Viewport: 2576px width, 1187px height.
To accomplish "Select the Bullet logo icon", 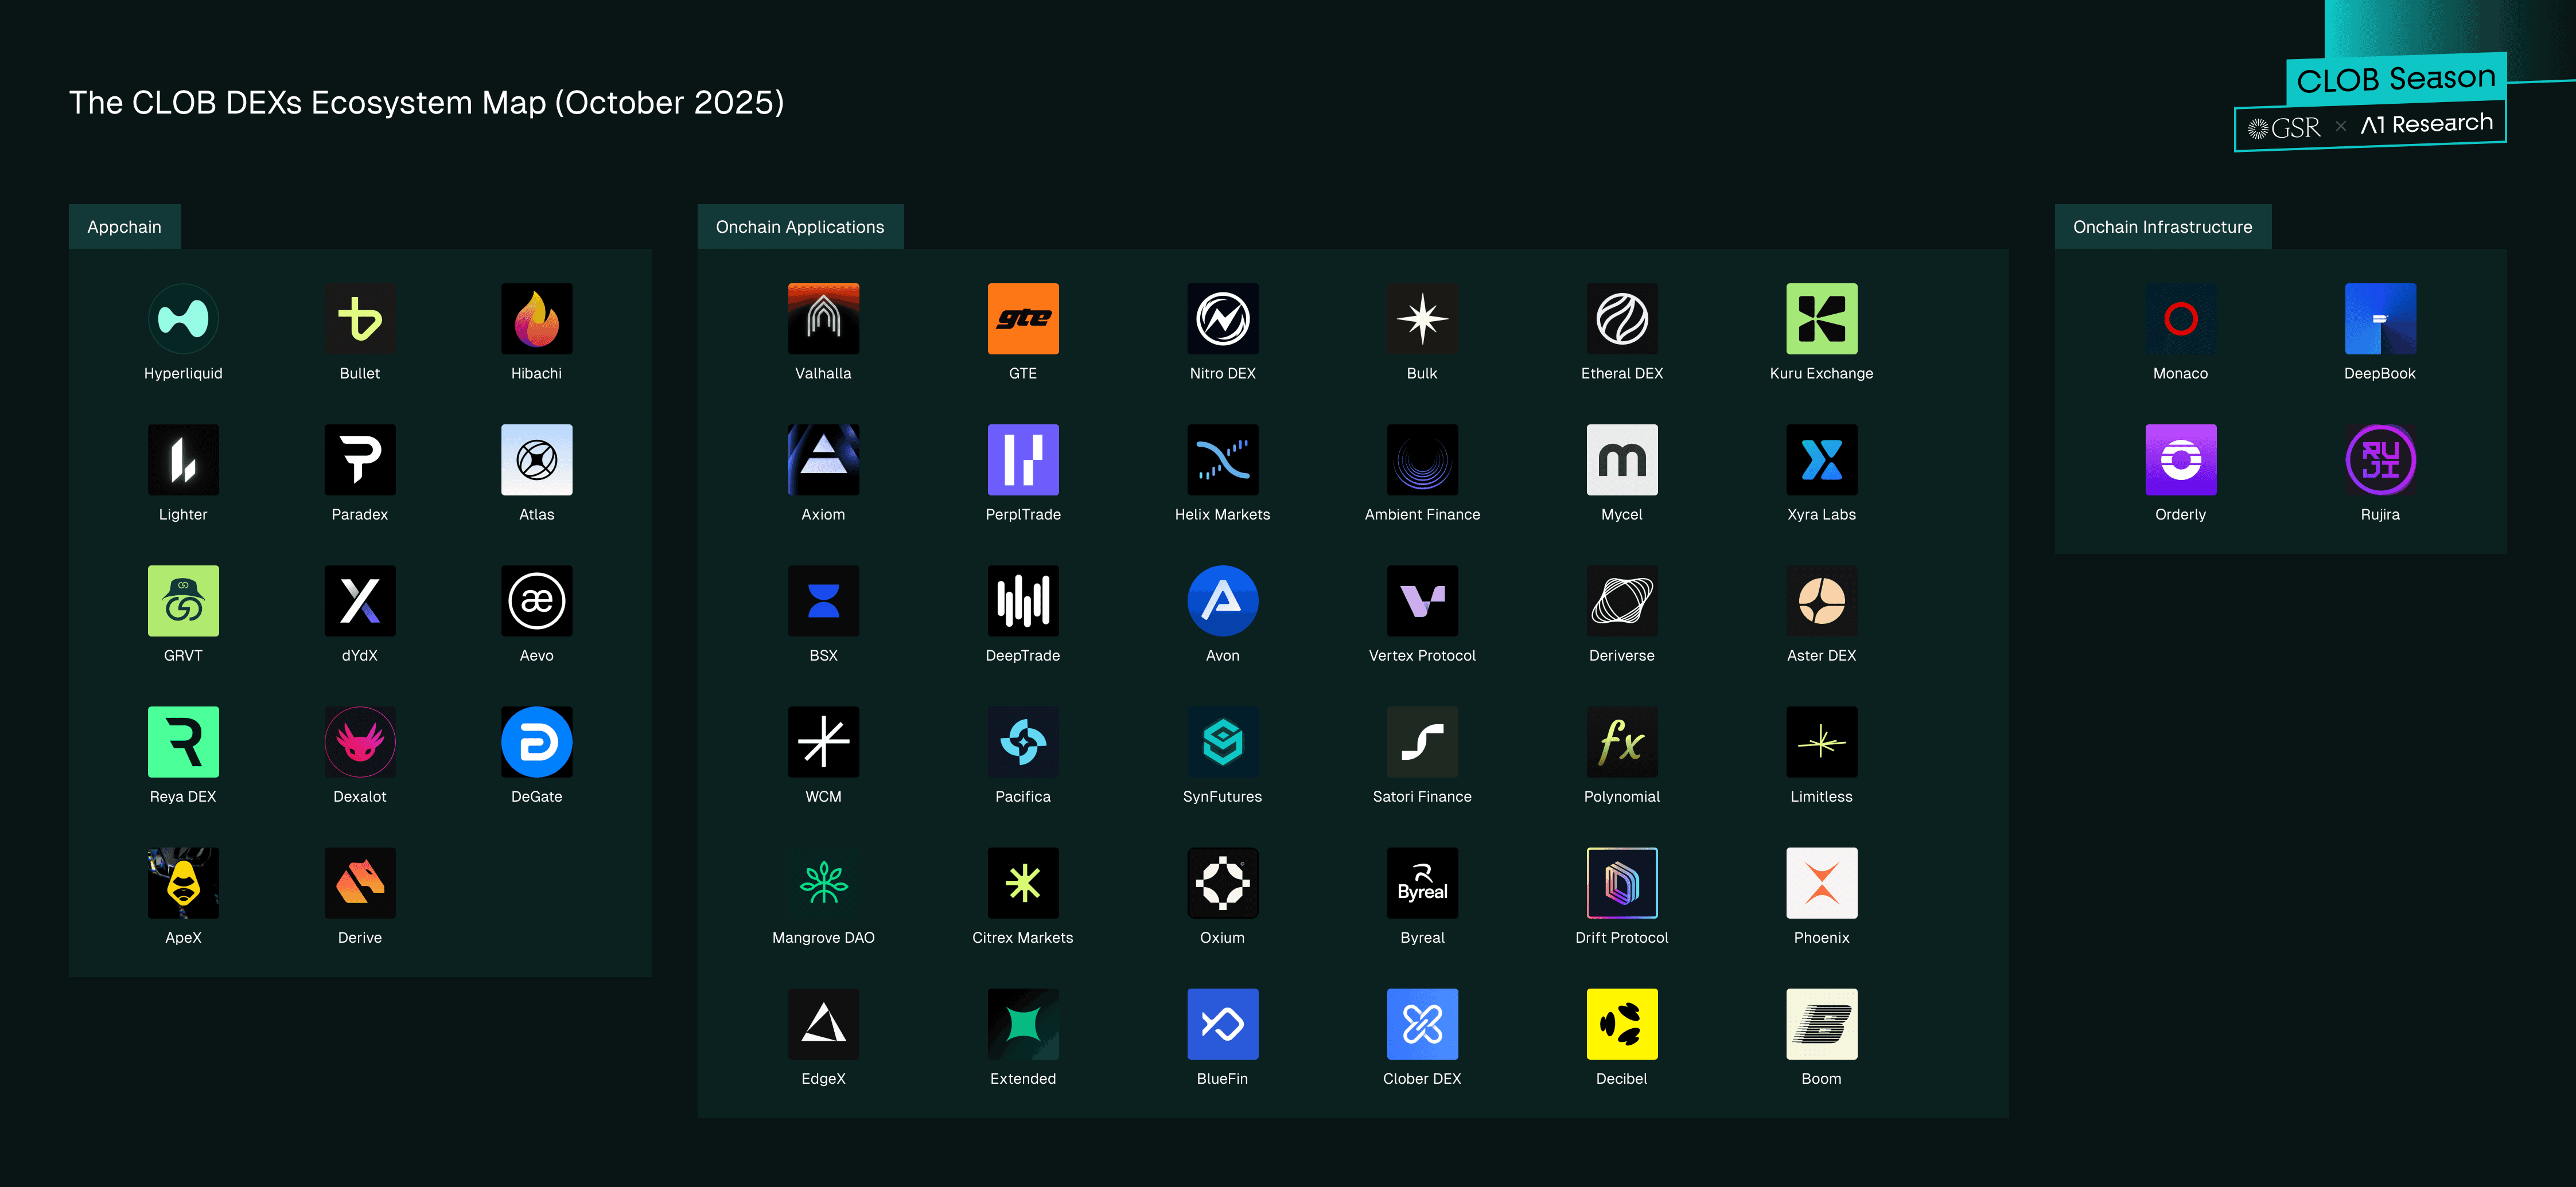I will click(360, 319).
